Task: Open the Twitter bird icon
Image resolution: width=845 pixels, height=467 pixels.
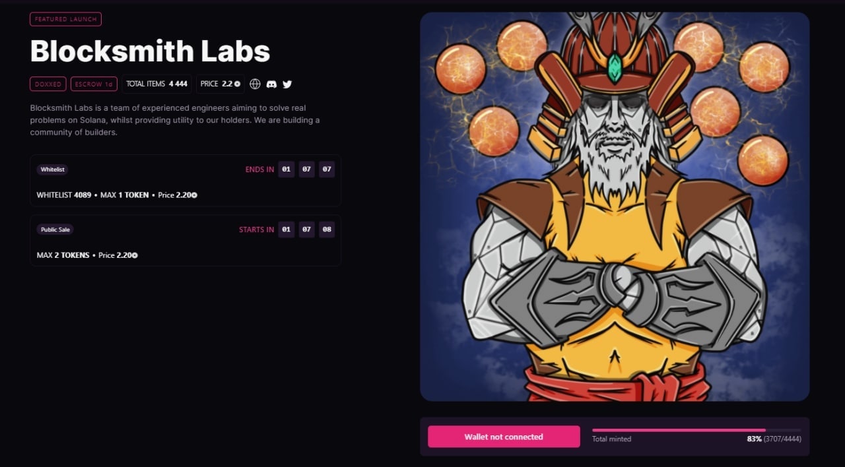Action: (x=287, y=84)
